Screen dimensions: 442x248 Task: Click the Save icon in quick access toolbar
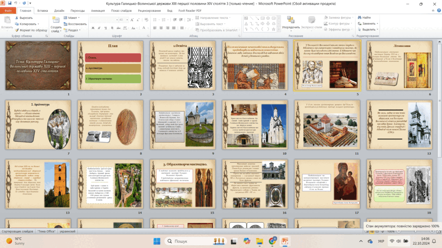pyautogui.click(x=9, y=3)
